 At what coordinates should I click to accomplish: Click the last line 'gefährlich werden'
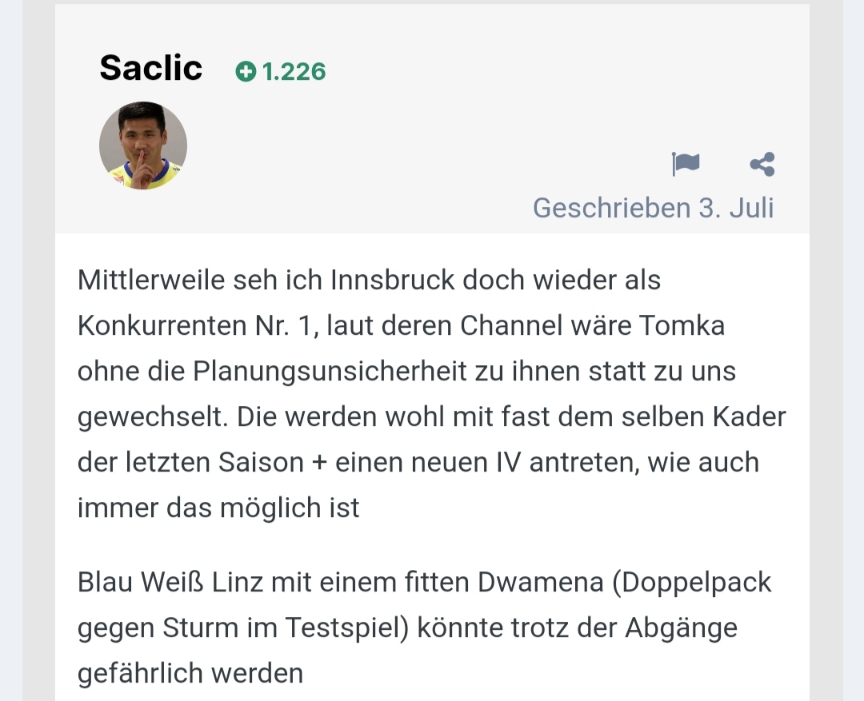point(190,673)
